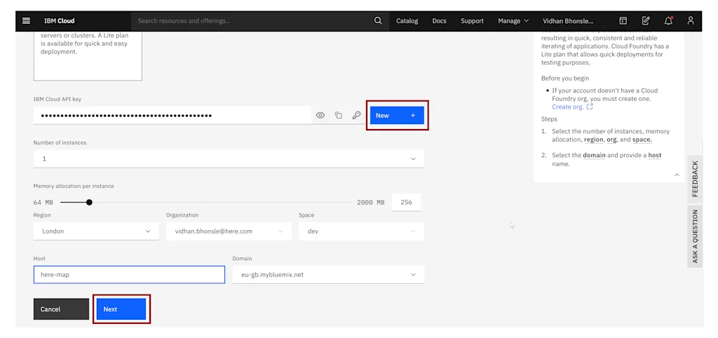Click the search magnifier icon
The image size is (718, 338).
tap(378, 20)
